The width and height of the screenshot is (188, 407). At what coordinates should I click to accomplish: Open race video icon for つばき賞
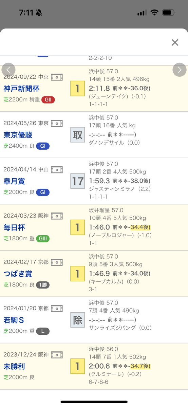pos(57,262)
